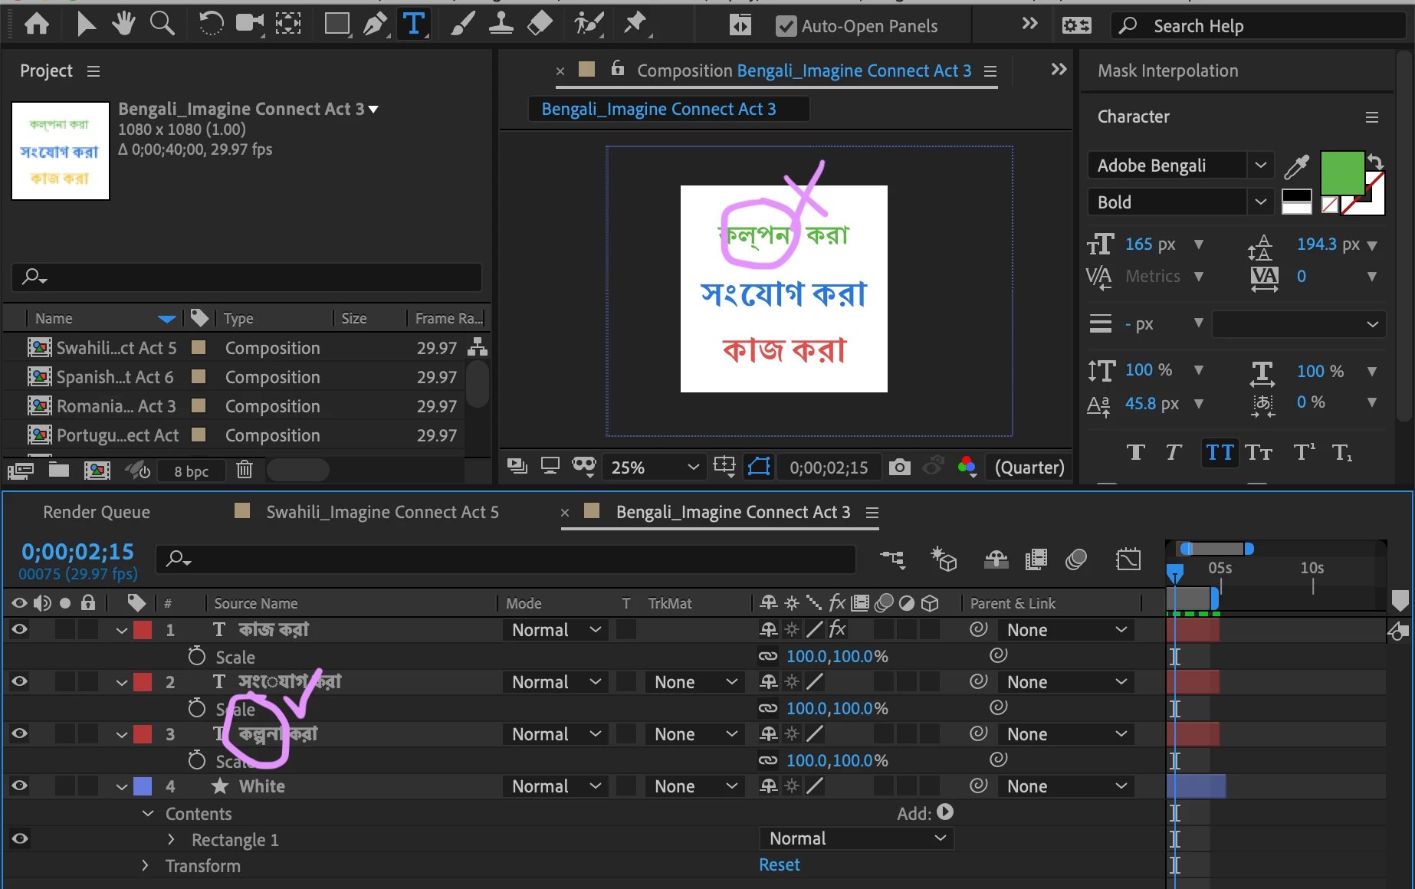This screenshot has height=889, width=1415.
Task: Open the (Quarter) resolution dropdown
Action: tap(1029, 467)
